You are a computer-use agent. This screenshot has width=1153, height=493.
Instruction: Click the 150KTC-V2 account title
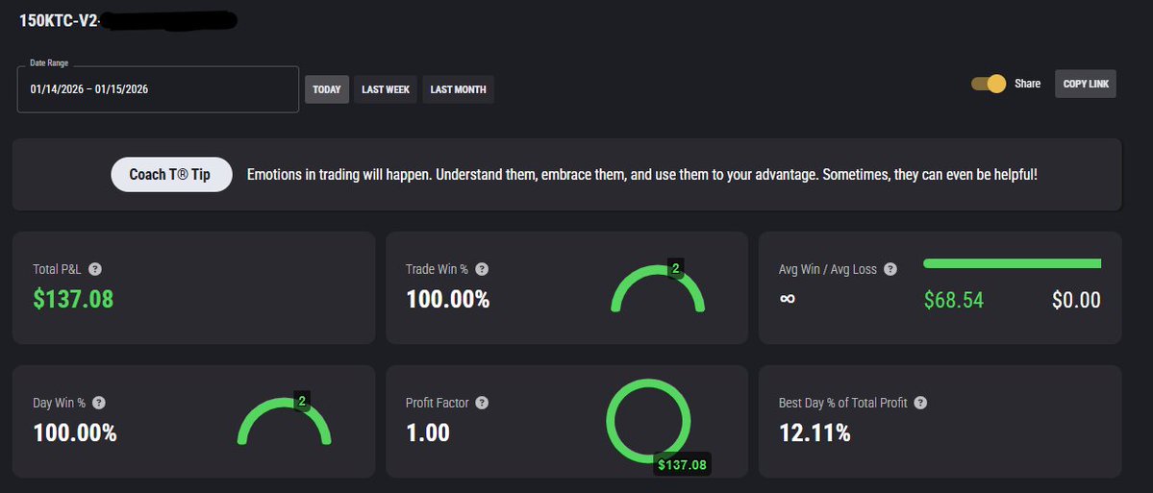[x=59, y=20]
